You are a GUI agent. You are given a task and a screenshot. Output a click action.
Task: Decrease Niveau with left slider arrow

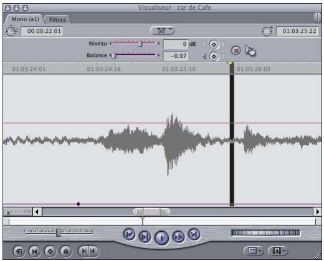point(110,43)
